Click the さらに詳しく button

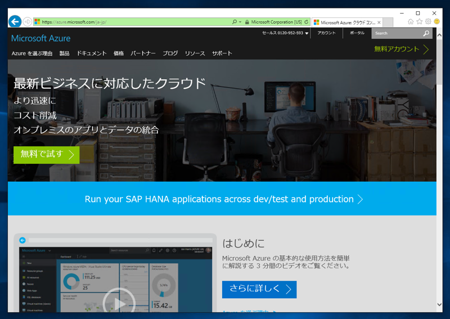pyautogui.click(x=259, y=289)
